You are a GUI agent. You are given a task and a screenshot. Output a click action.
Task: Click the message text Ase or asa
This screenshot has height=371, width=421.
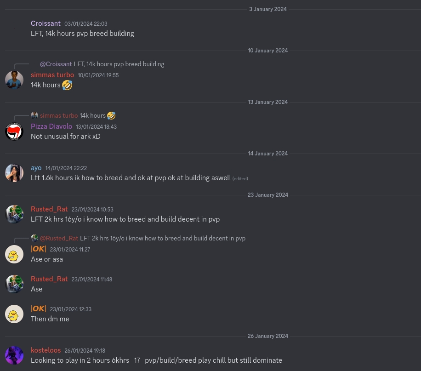pos(47,259)
